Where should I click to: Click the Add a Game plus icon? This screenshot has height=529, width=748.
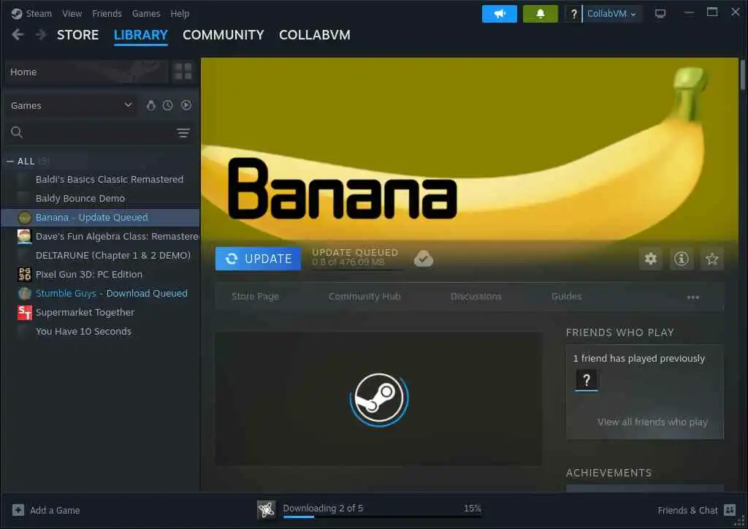pos(18,510)
